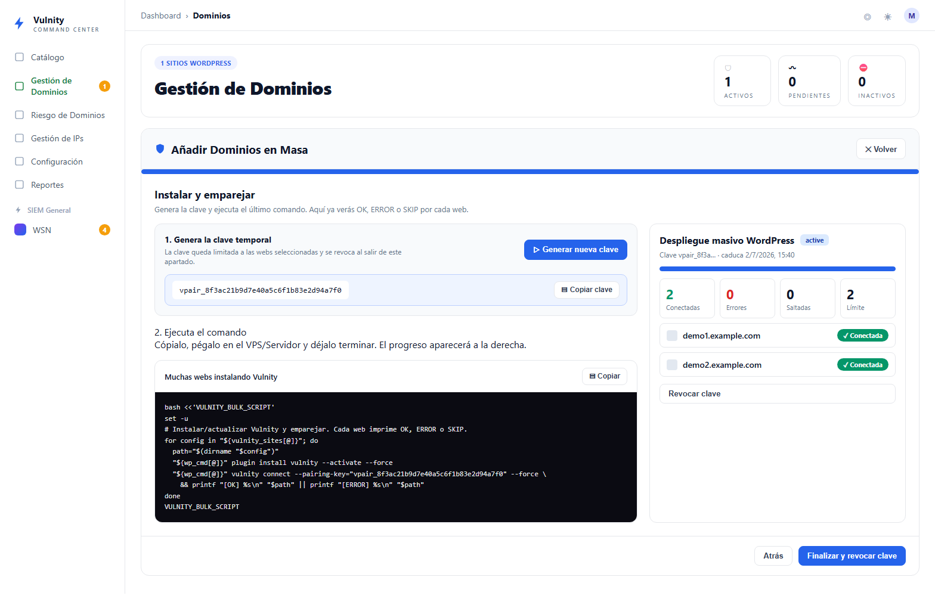Open Riesgo de Dominios in the sidebar

pyautogui.click(x=62, y=115)
